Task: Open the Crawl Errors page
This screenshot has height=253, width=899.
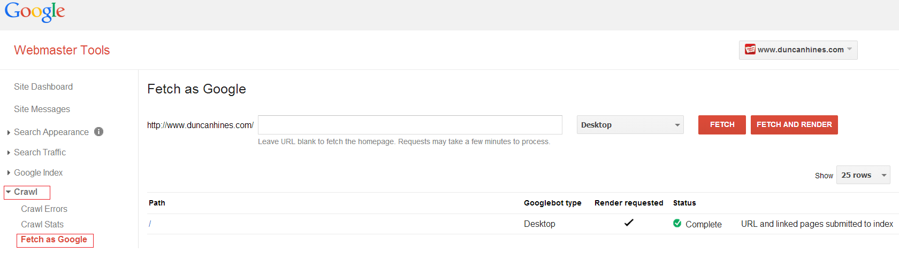Action: click(44, 209)
